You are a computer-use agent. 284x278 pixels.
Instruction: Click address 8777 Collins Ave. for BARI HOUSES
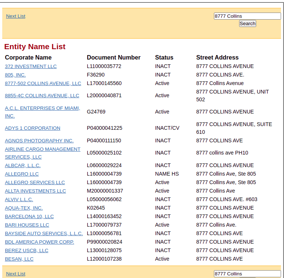(216, 225)
